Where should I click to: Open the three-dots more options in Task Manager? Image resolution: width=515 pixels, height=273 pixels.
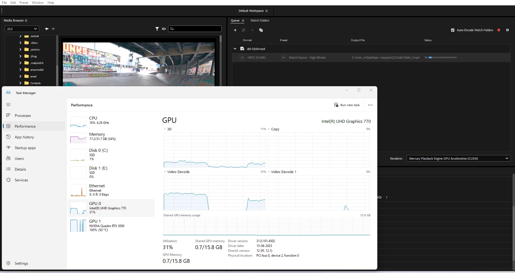pyautogui.click(x=370, y=105)
